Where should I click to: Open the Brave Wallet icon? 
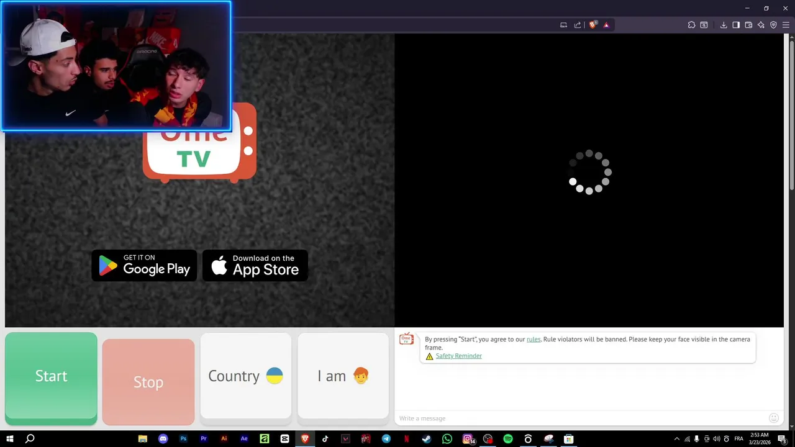[748, 25]
